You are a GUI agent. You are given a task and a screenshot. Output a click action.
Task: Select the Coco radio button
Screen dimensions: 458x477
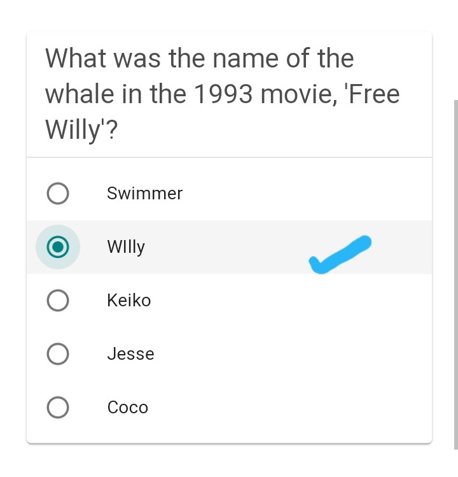coord(58,408)
